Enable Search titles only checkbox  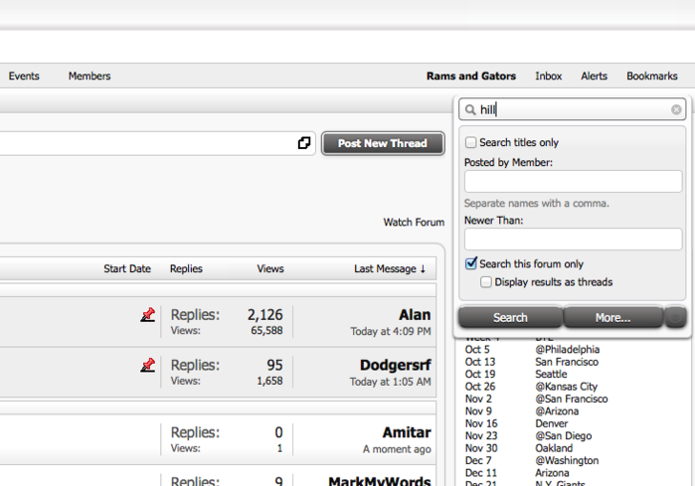pyautogui.click(x=471, y=143)
